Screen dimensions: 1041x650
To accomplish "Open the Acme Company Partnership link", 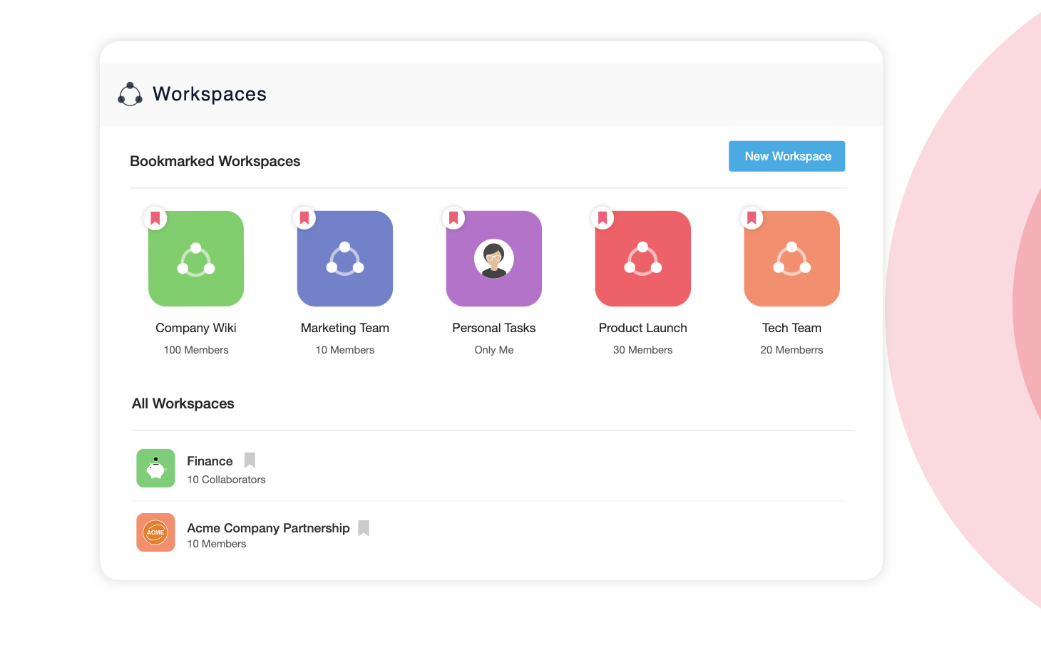I will (x=268, y=528).
